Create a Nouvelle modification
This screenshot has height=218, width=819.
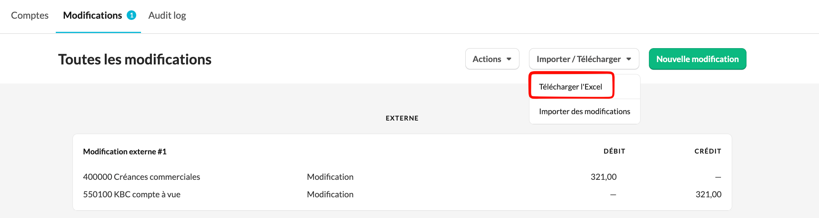[697, 59]
